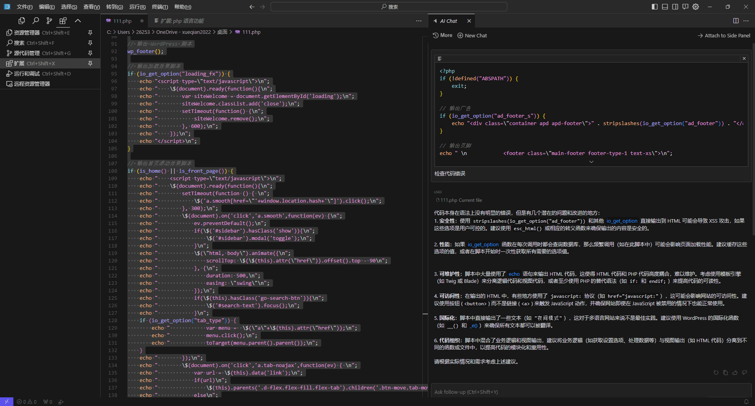Image resolution: width=755 pixels, height=406 pixels.
Task: Open the 转到(G) menu
Action: coord(114,7)
